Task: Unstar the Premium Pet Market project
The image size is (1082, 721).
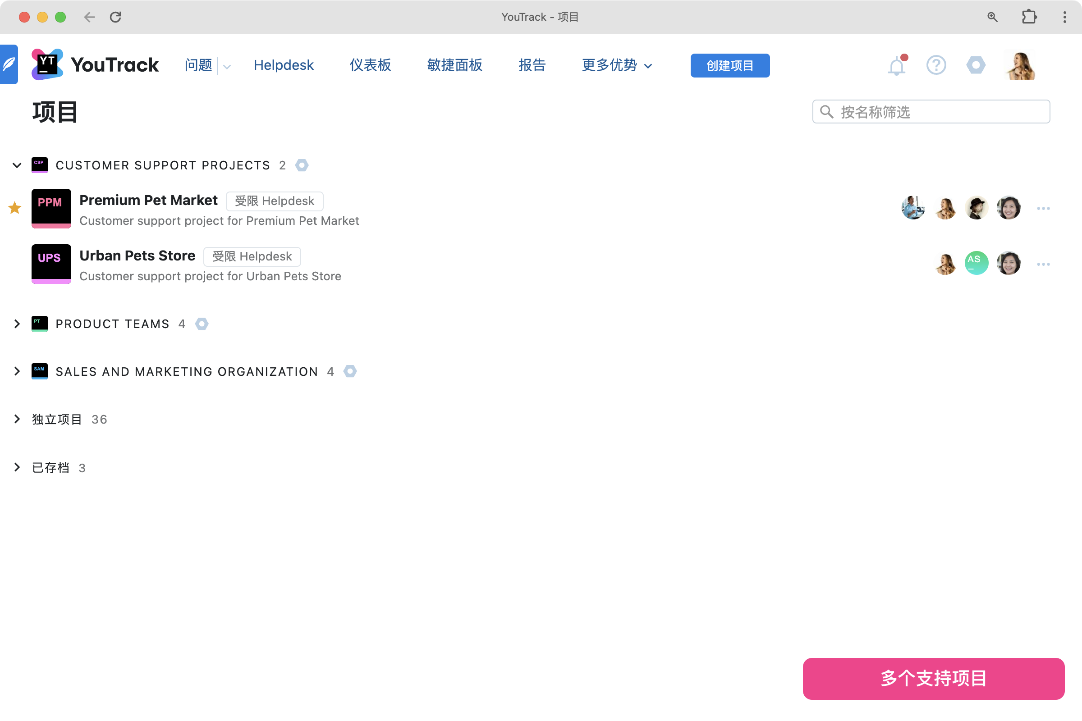Action: pyautogui.click(x=15, y=208)
